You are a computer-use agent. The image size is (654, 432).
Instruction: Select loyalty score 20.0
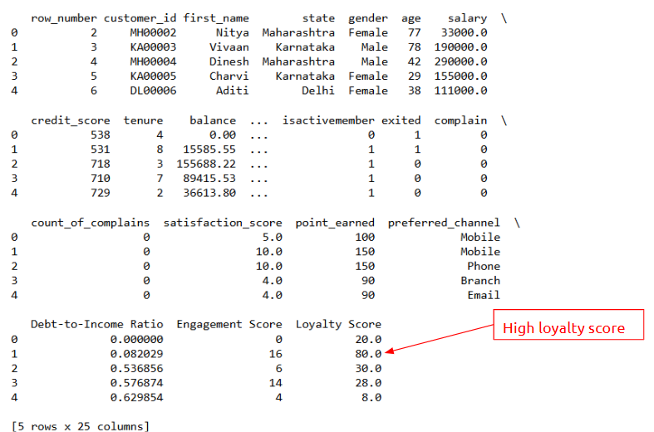coord(368,340)
